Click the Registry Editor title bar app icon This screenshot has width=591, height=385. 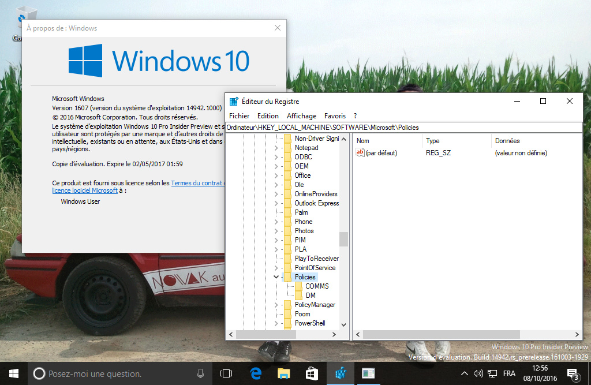234,102
